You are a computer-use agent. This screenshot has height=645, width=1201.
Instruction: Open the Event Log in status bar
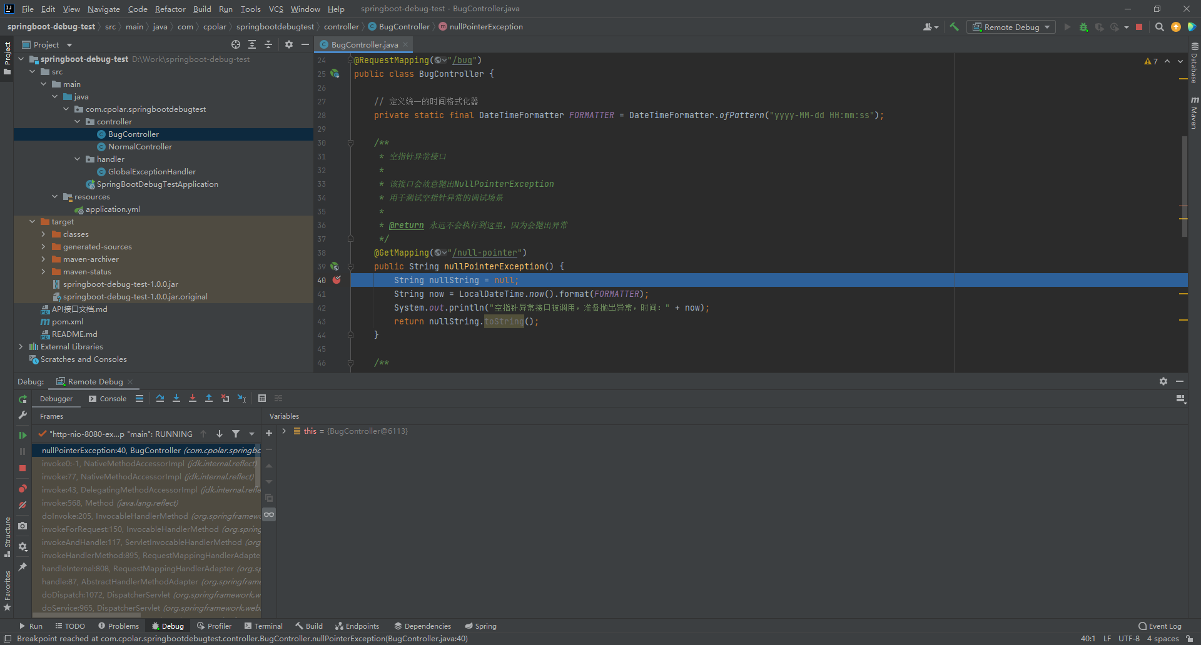click(x=1160, y=626)
